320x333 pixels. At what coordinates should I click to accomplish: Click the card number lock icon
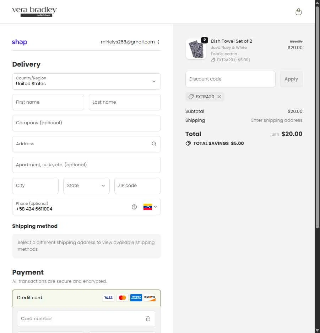(x=148, y=319)
